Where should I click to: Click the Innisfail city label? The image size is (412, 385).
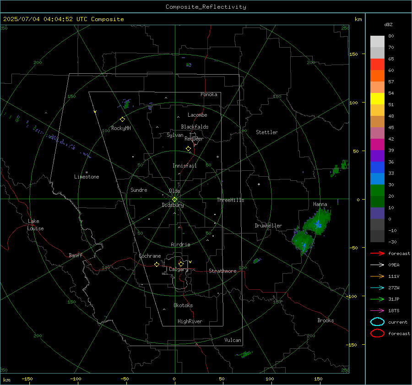pos(184,166)
